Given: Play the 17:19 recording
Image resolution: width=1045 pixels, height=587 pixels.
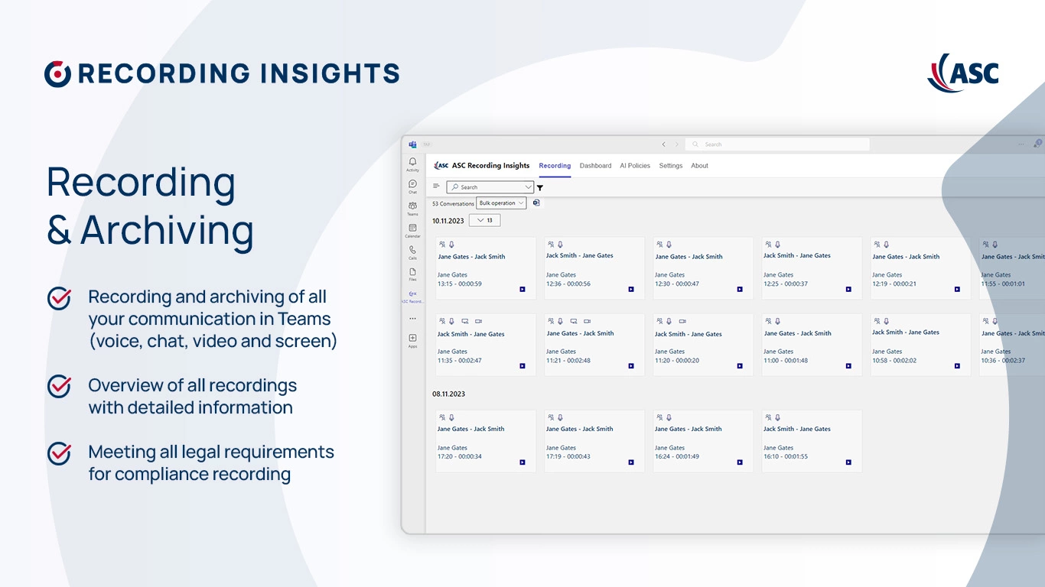Looking at the screenshot, I should click(x=631, y=462).
